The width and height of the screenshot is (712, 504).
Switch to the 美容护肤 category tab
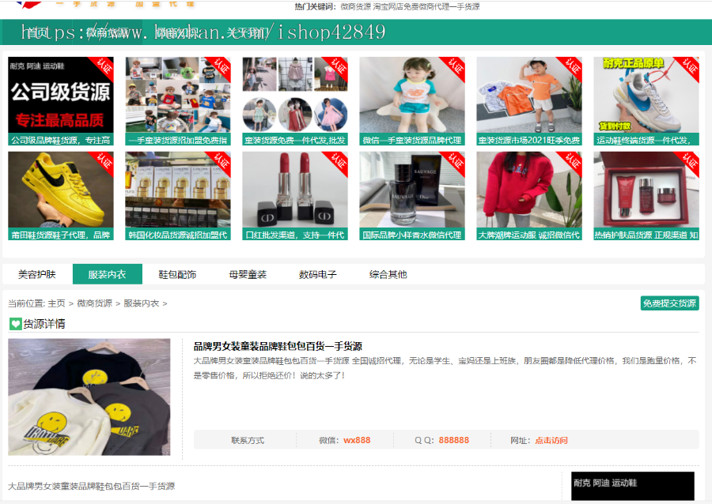pyautogui.click(x=37, y=274)
